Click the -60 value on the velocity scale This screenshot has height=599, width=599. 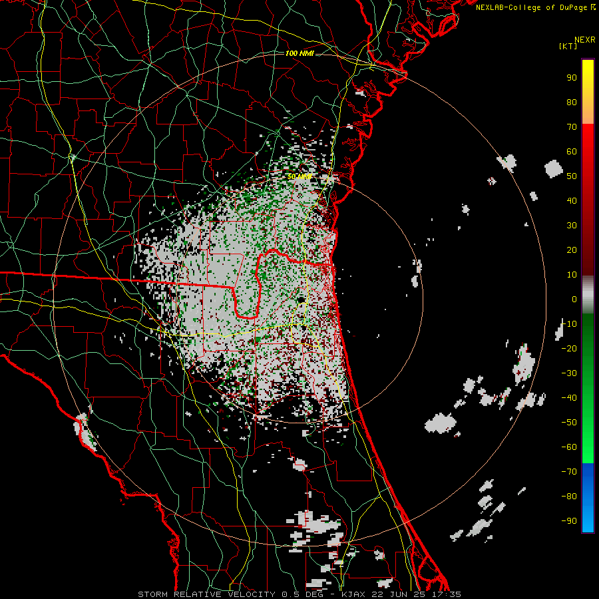click(x=569, y=447)
